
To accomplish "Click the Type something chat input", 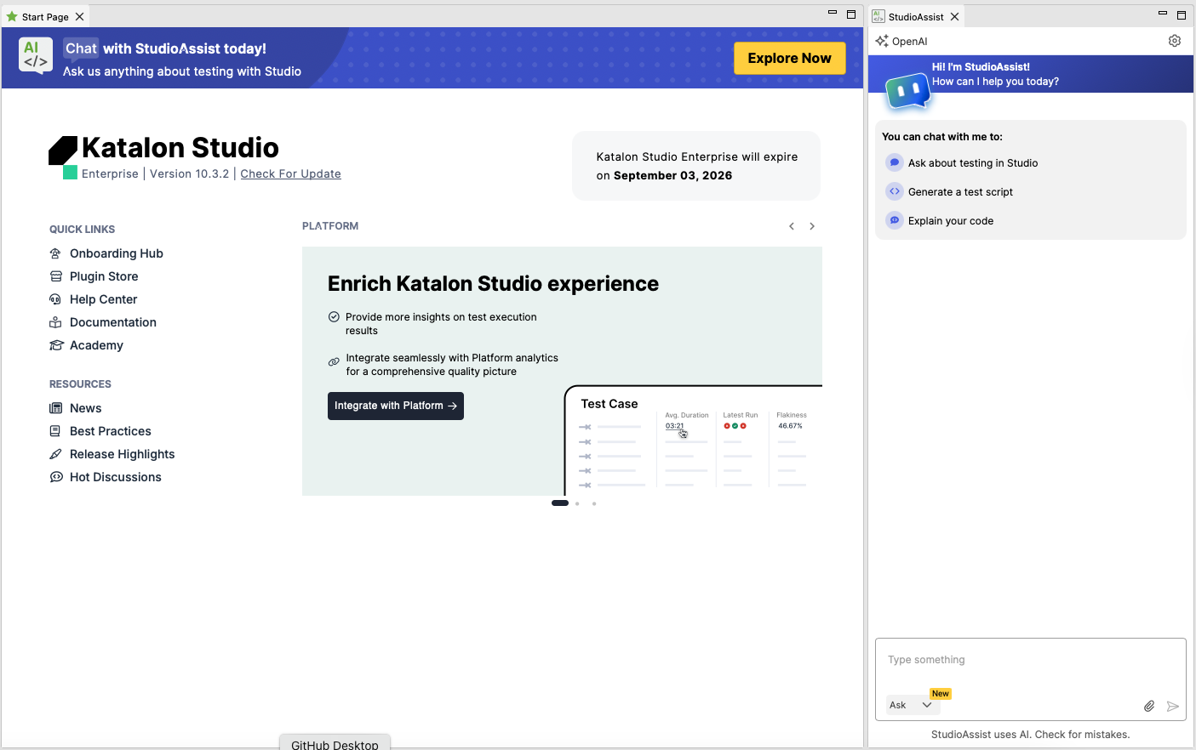I will click(1031, 660).
